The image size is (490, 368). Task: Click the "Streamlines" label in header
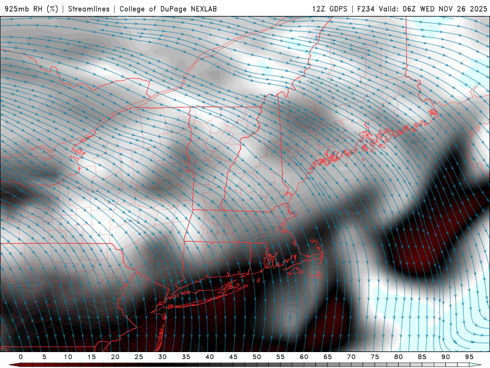pos(89,9)
